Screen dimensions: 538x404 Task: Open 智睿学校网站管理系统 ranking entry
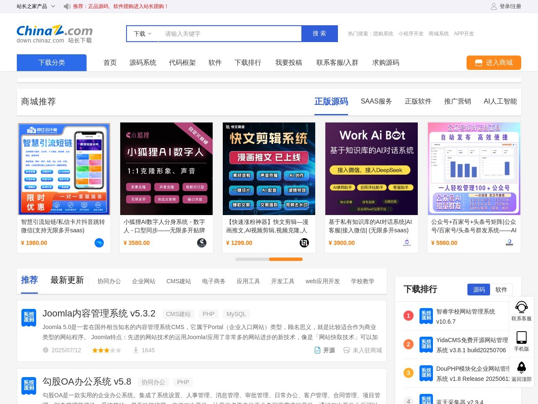466,316
